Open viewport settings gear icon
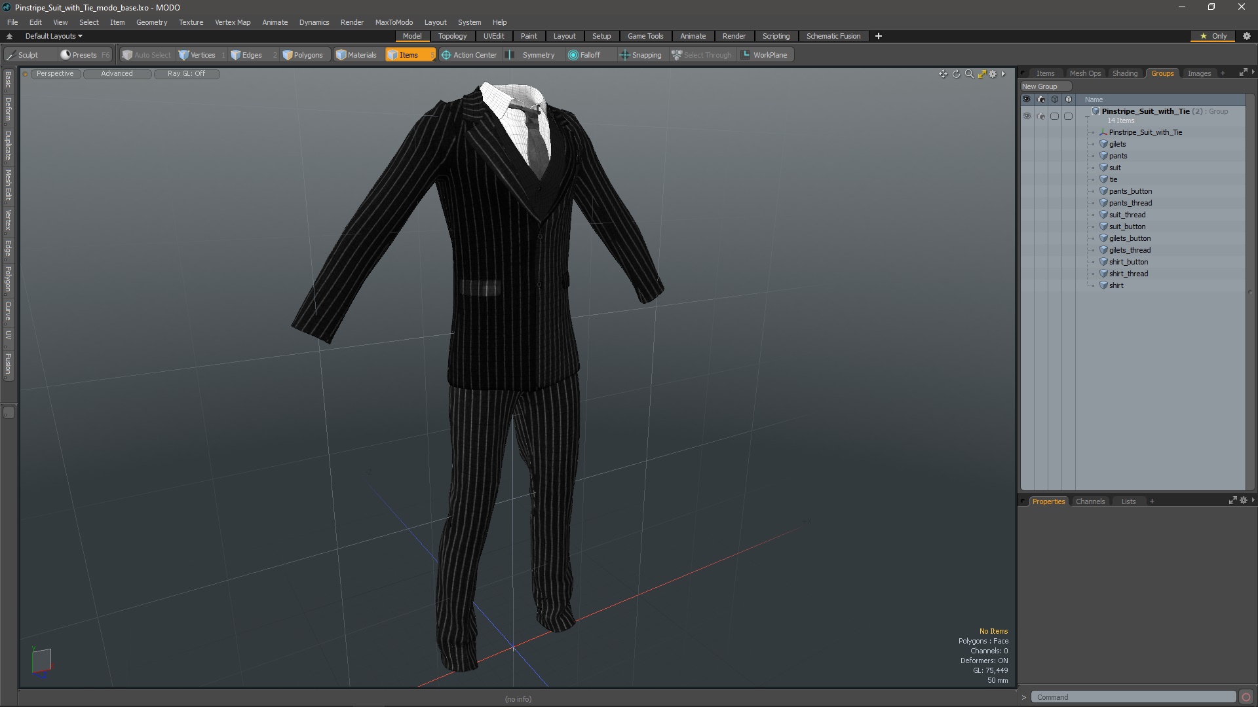The width and height of the screenshot is (1258, 707). point(993,74)
